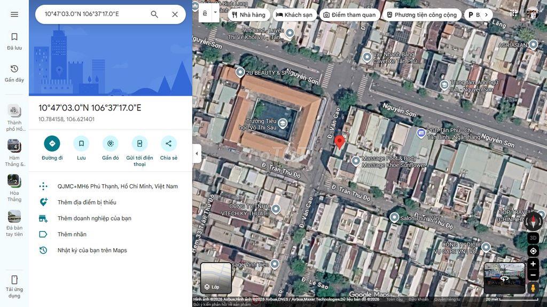547x307 pixels.
Task: Click the Điều khoản terms link
Action: [x=418, y=300]
